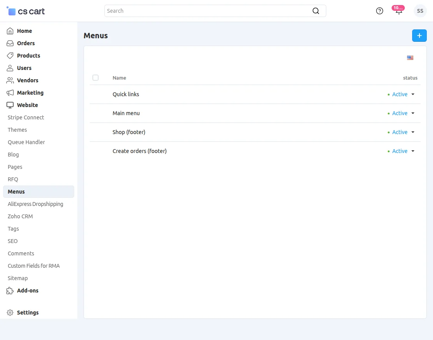Expand the Active dropdown for Main menu

click(413, 113)
